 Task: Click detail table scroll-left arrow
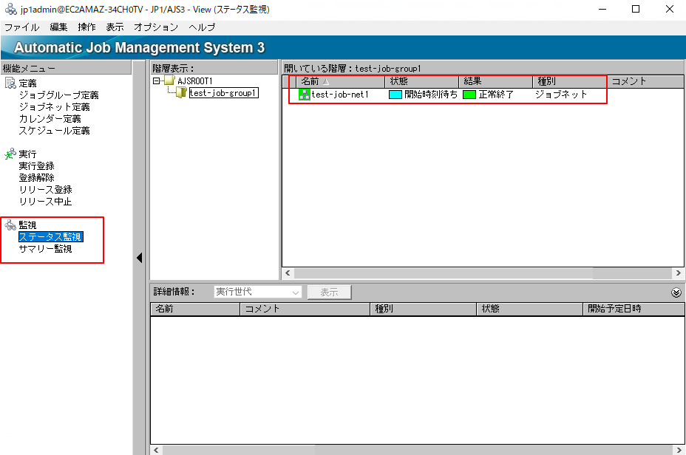click(x=156, y=450)
